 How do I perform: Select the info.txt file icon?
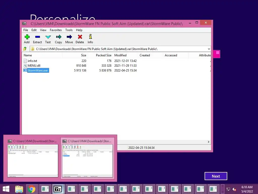[x=25, y=61]
